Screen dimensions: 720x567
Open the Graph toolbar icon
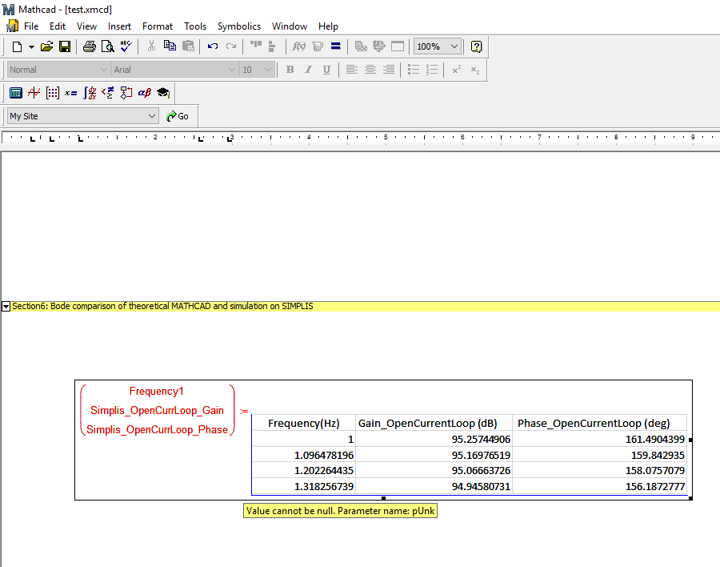pyautogui.click(x=34, y=93)
